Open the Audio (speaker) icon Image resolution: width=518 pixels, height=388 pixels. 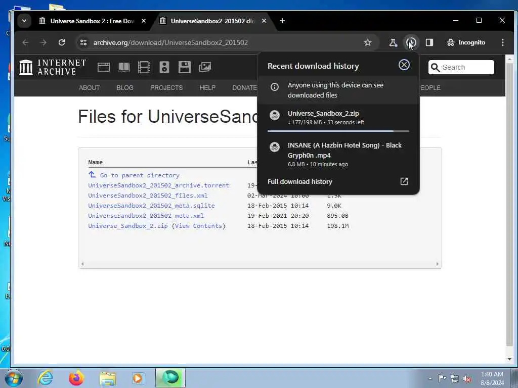coord(164,67)
